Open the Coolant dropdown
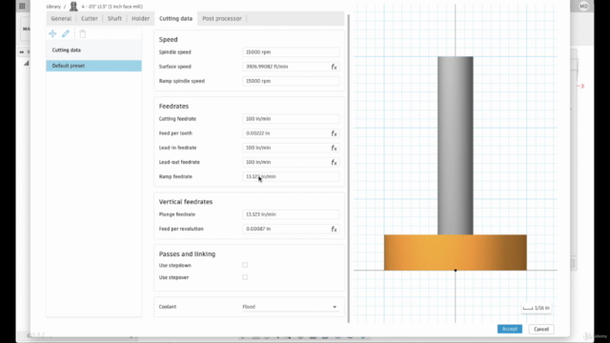Screen dimensions: 610x343 pos(290,307)
